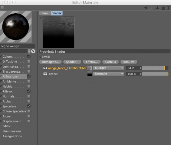The width and height of the screenshot is (171, 145).
Task: Click the Fresnel gradient thumbnail icon
Action: [90, 74]
